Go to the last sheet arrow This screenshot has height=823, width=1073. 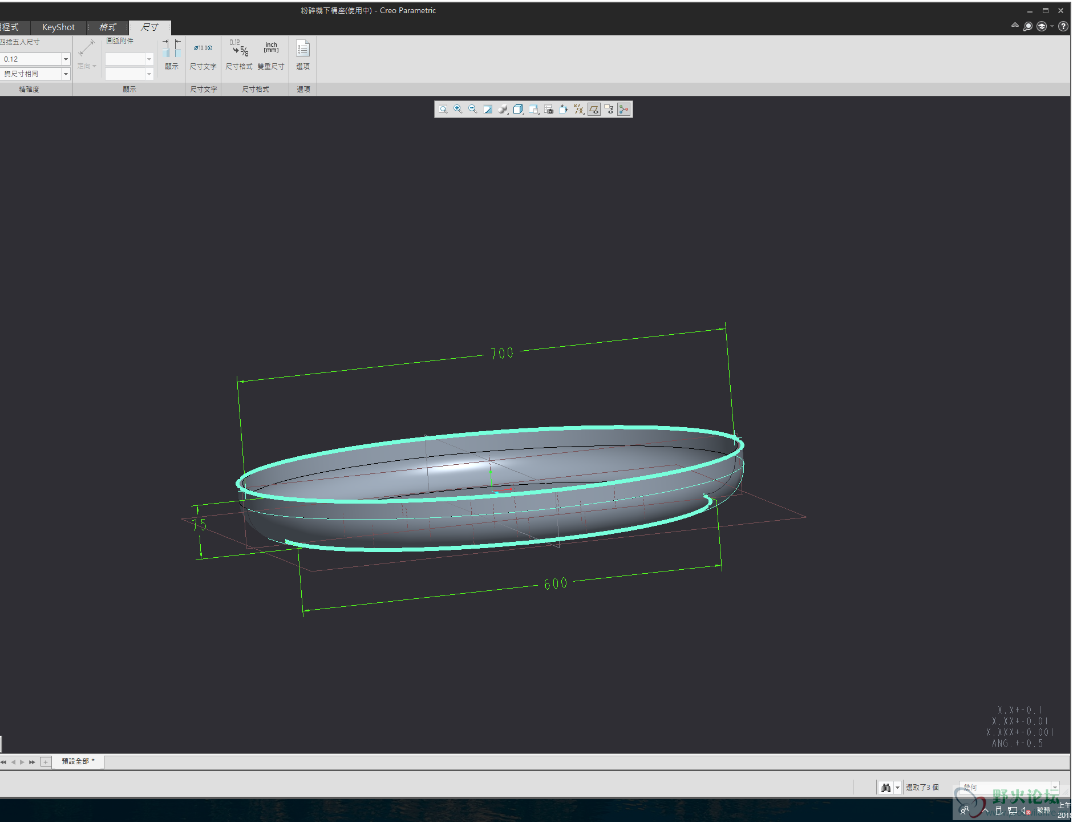tap(32, 762)
